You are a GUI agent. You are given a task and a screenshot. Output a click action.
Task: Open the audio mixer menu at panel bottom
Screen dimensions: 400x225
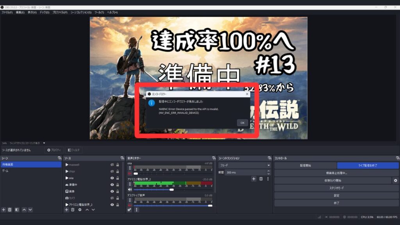pos(136,210)
